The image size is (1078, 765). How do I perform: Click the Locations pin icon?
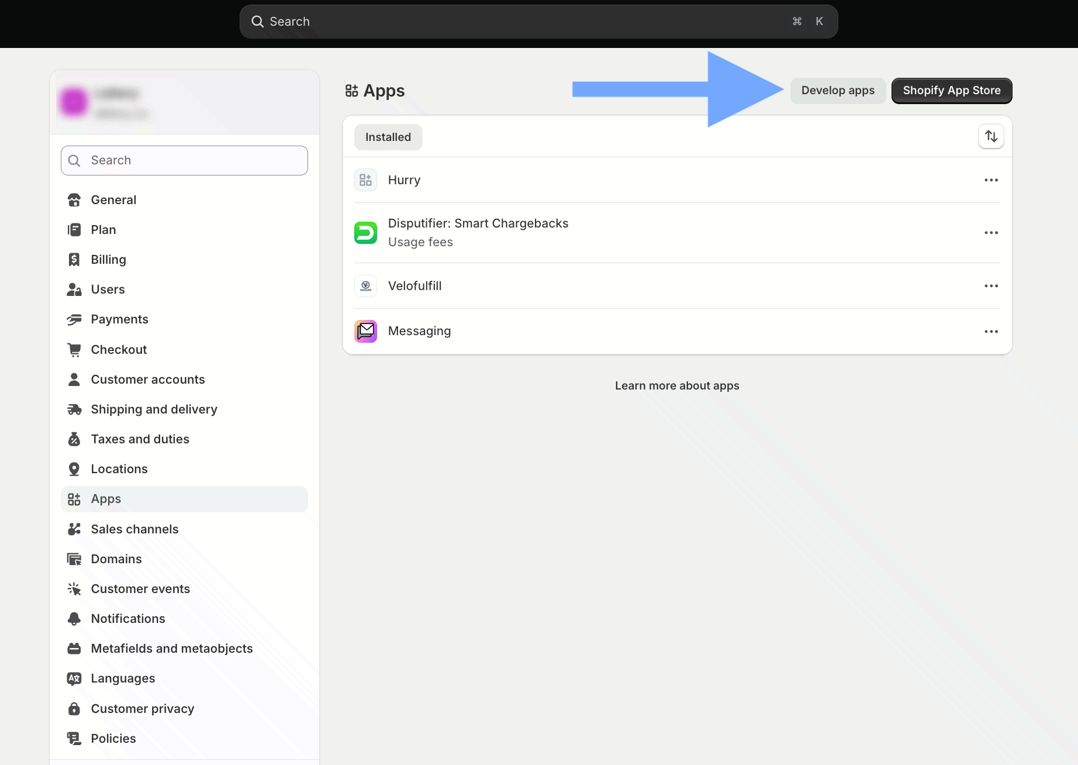click(x=74, y=469)
